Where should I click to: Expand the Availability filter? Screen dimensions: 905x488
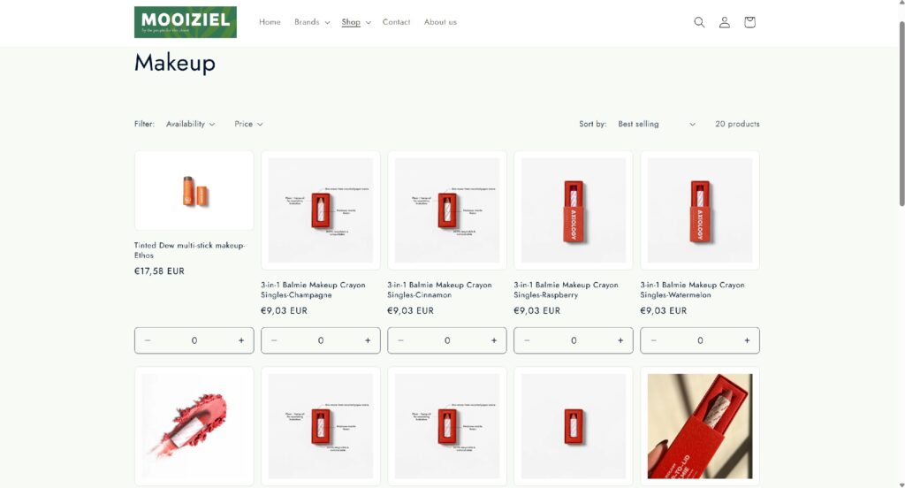pyautogui.click(x=191, y=124)
